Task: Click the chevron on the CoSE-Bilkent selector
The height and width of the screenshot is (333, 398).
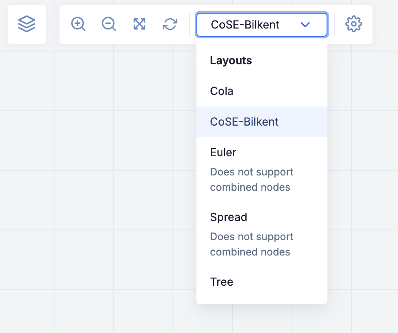Action: [x=305, y=25]
